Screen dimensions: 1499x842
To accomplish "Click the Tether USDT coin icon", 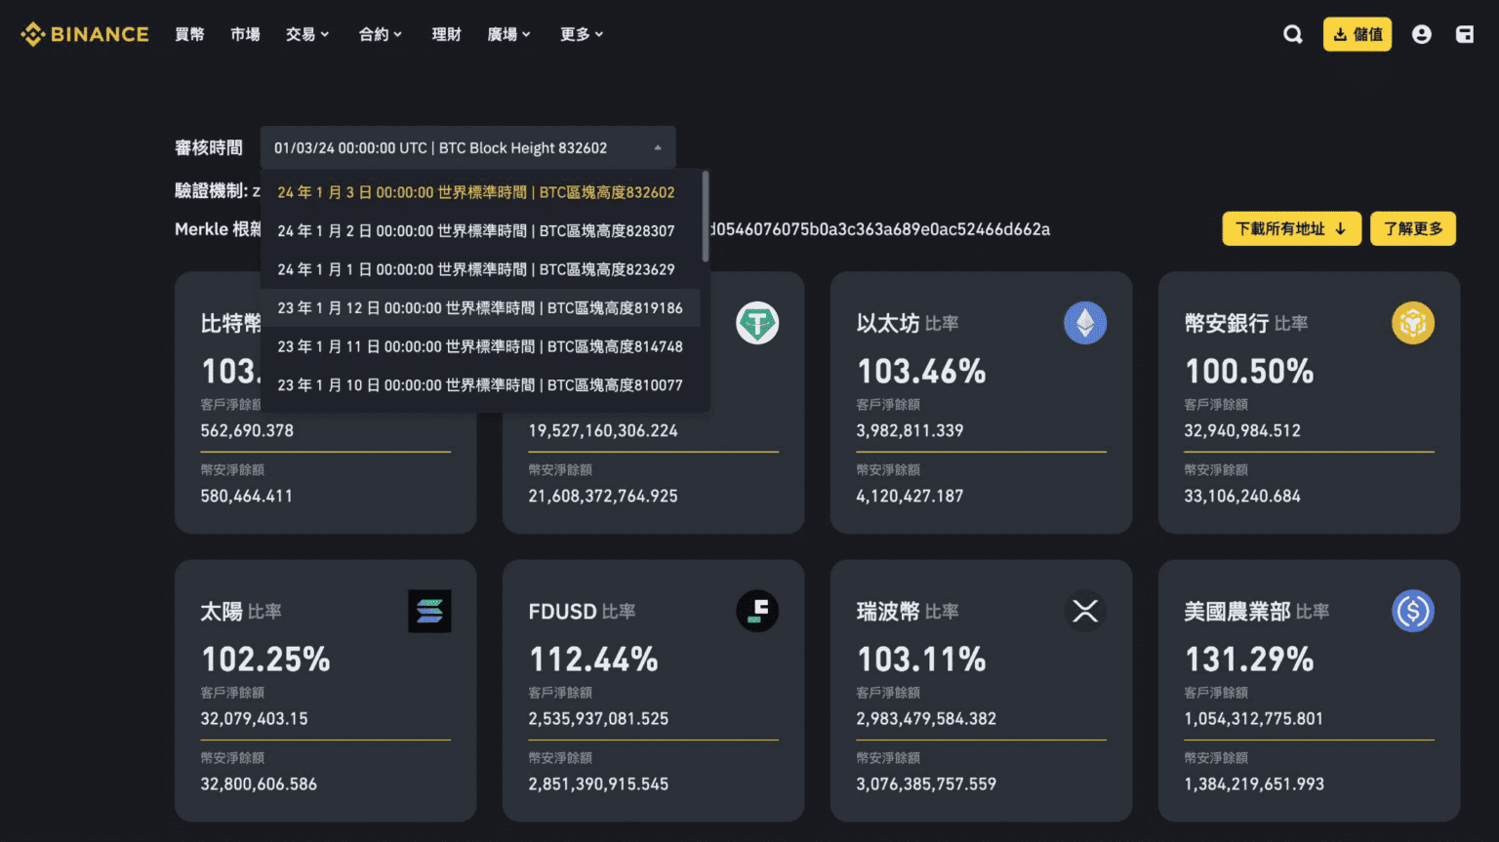I will pyautogui.click(x=757, y=323).
